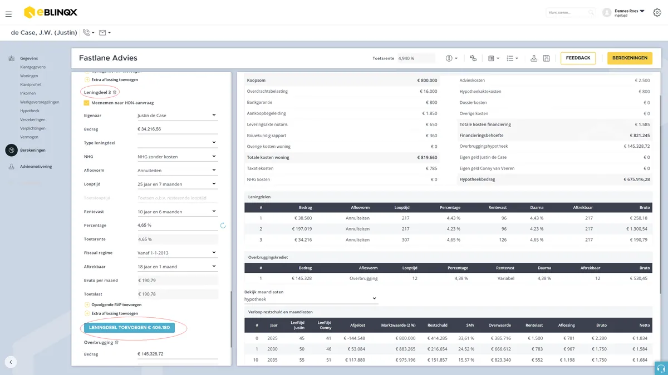Viewport: 668px width, 375px height.
Task: Open the calculator sheet menu
Action: coord(493,58)
